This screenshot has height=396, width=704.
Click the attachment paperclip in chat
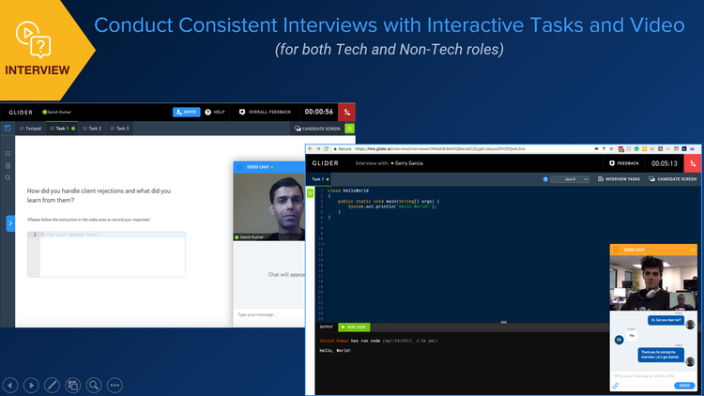coord(617,386)
